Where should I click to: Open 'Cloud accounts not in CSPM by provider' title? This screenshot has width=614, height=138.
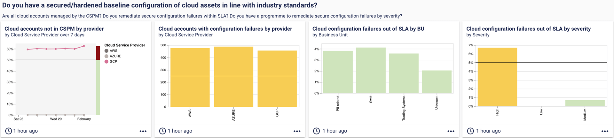(54, 29)
